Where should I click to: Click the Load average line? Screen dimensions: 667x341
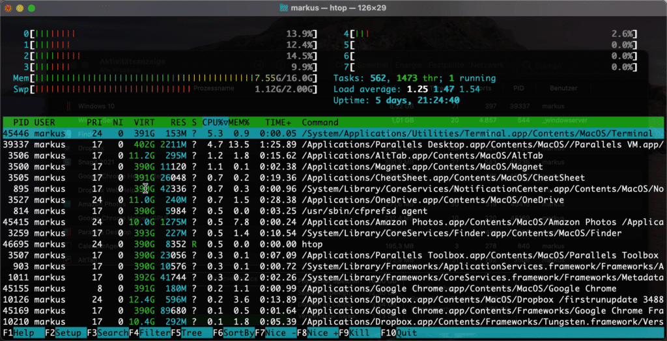click(x=406, y=89)
